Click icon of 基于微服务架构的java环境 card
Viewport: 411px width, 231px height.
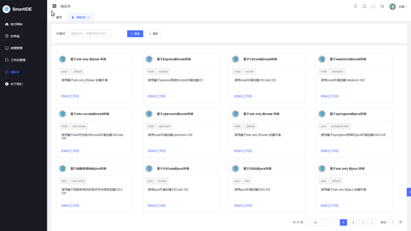pos(62,168)
